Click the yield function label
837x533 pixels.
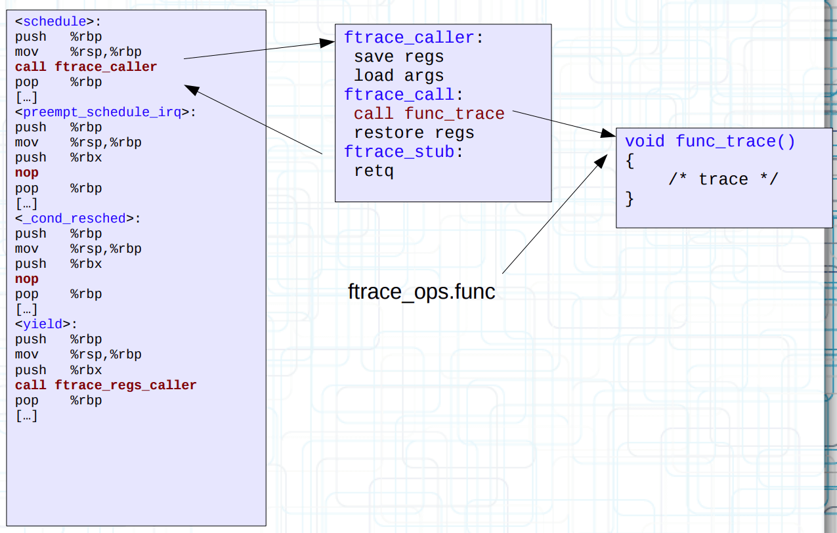(x=43, y=324)
